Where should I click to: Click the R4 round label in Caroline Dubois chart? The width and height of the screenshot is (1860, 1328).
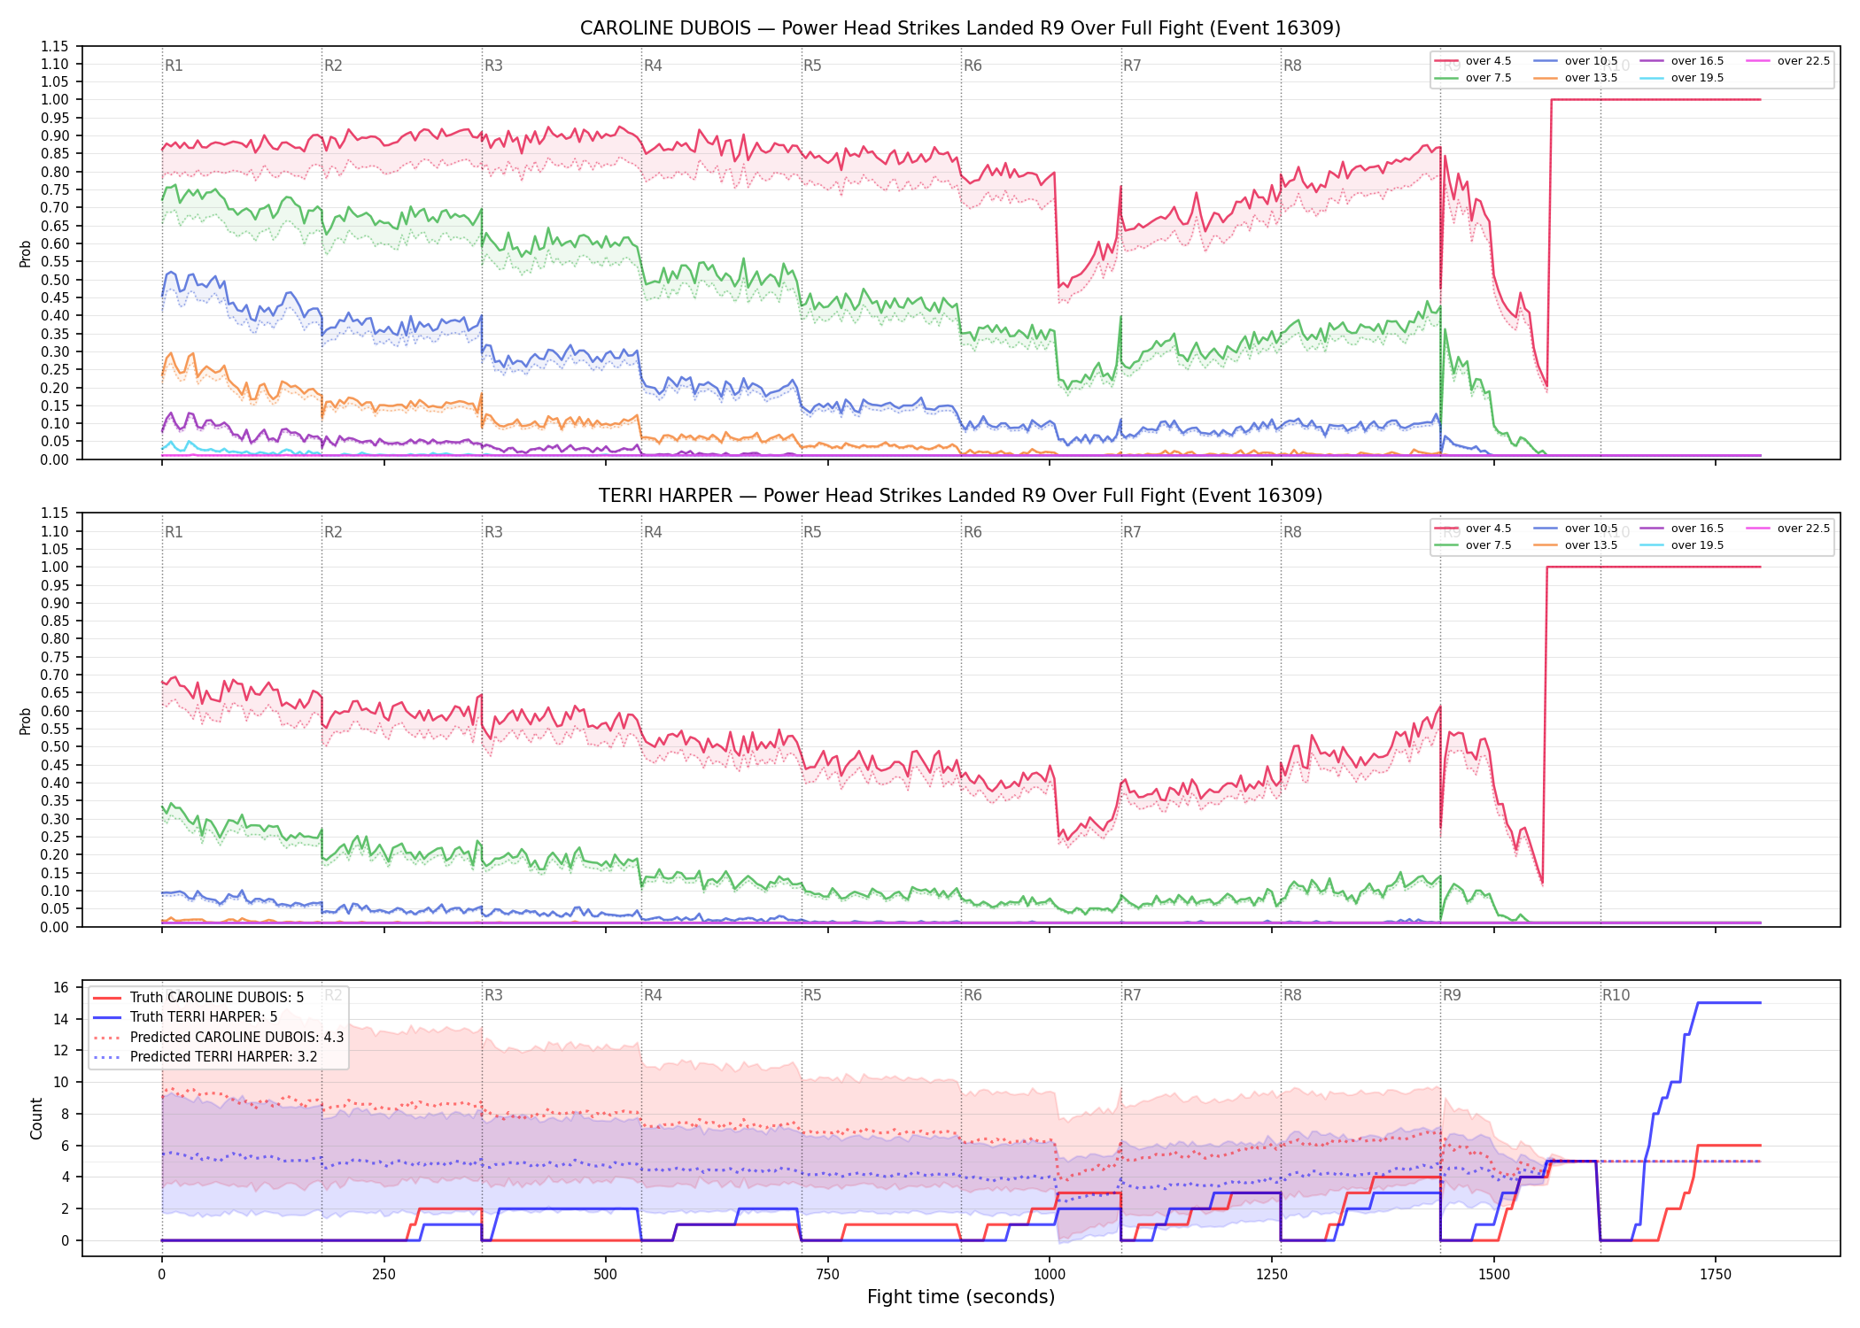click(653, 66)
